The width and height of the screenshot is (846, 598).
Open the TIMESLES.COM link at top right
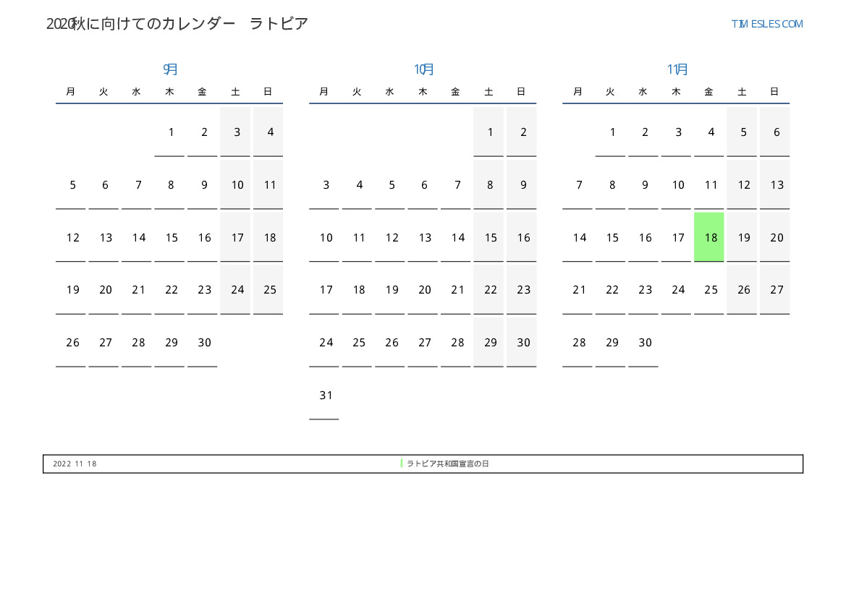click(766, 24)
